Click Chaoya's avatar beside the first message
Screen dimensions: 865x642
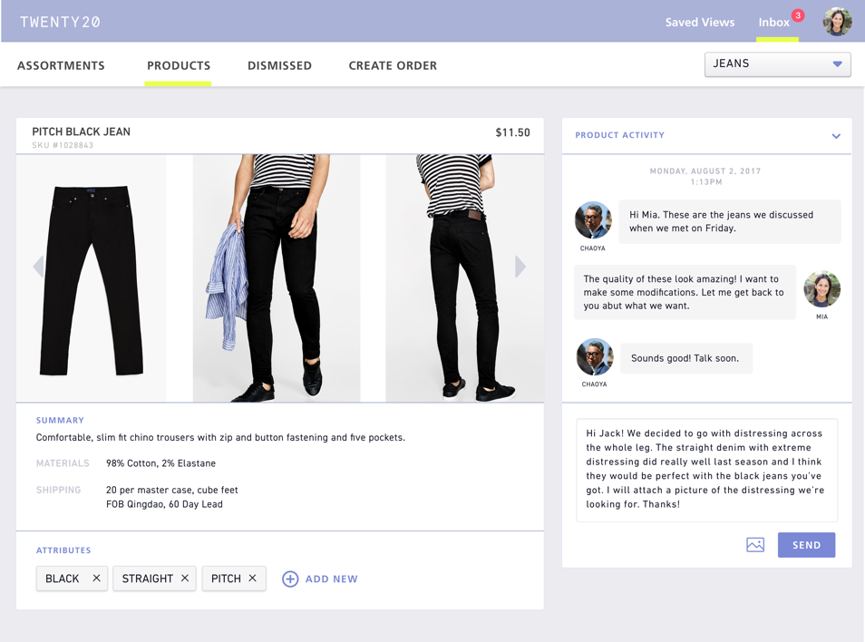point(593,220)
